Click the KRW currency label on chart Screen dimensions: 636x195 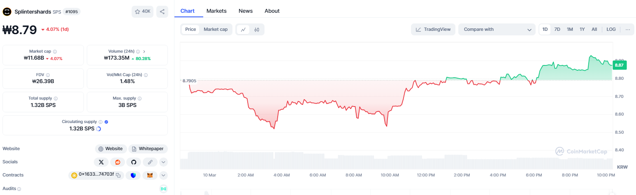point(622,167)
